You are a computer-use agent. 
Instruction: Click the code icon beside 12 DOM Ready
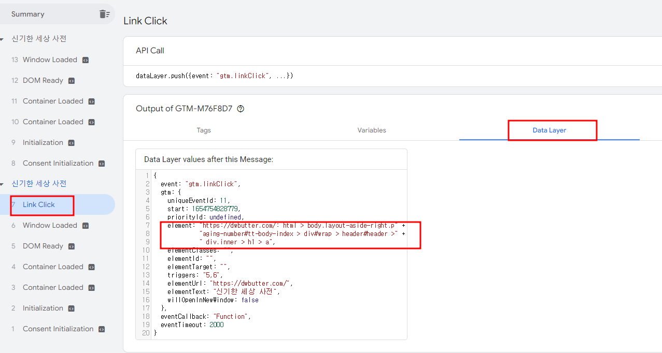click(72, 81)
